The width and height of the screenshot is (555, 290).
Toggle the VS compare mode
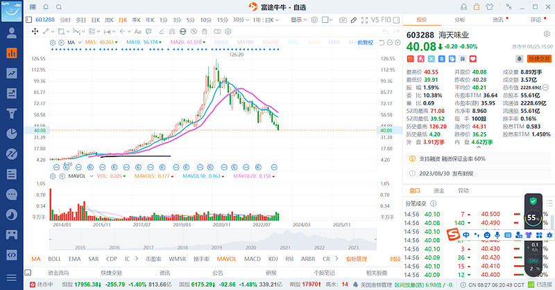pyautogui.click(x=375, y=20)
